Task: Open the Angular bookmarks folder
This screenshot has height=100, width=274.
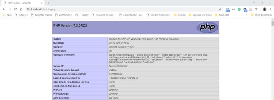Action: point(180,15)
